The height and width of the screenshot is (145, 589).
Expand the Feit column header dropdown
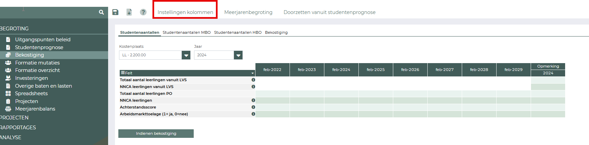tap(252, 73)
